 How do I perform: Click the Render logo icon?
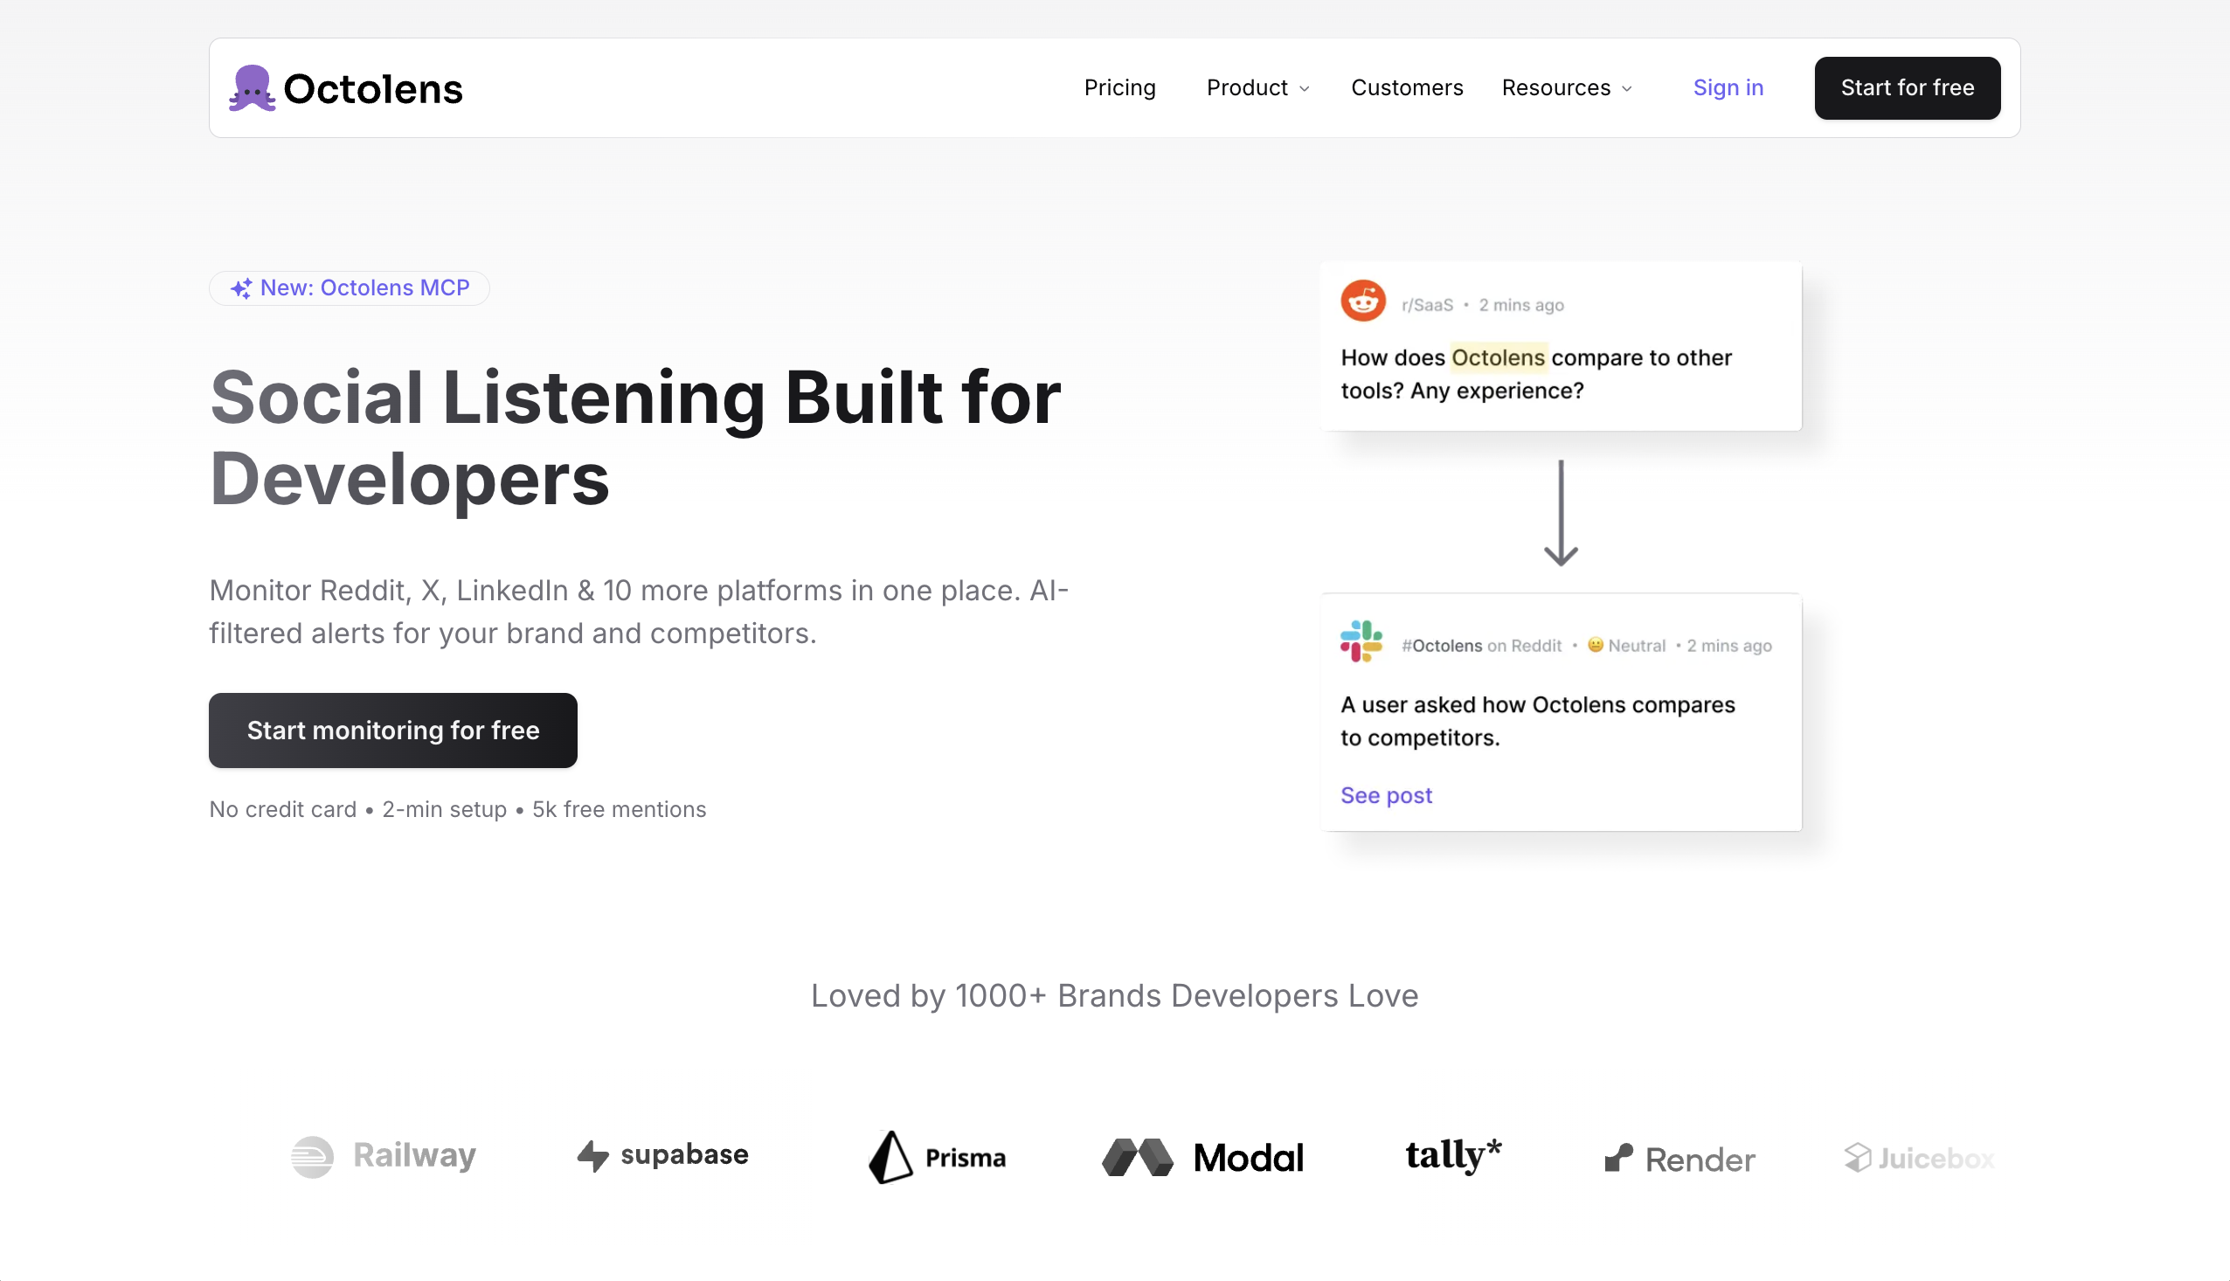tap(1617, 1158)
